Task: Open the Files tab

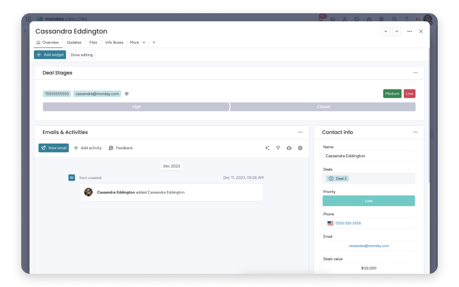Action: (x=93, y=42)
